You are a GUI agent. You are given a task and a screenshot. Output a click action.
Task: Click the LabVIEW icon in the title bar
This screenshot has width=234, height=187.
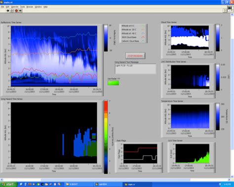[x=1, y=2]
